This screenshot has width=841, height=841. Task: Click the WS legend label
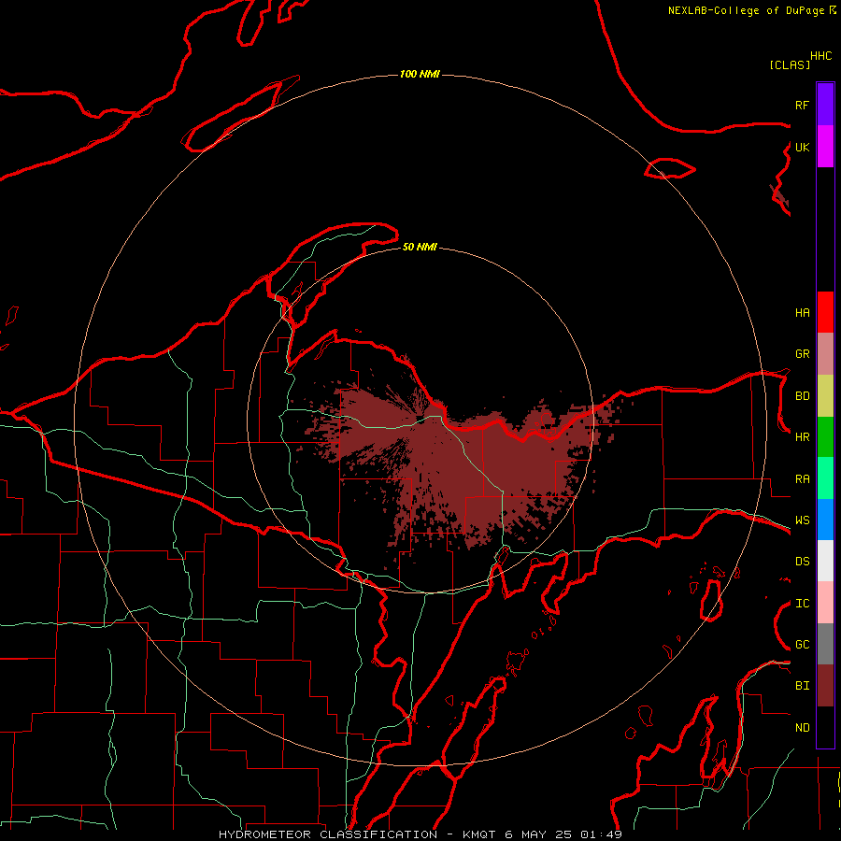[x=802, y=520]
